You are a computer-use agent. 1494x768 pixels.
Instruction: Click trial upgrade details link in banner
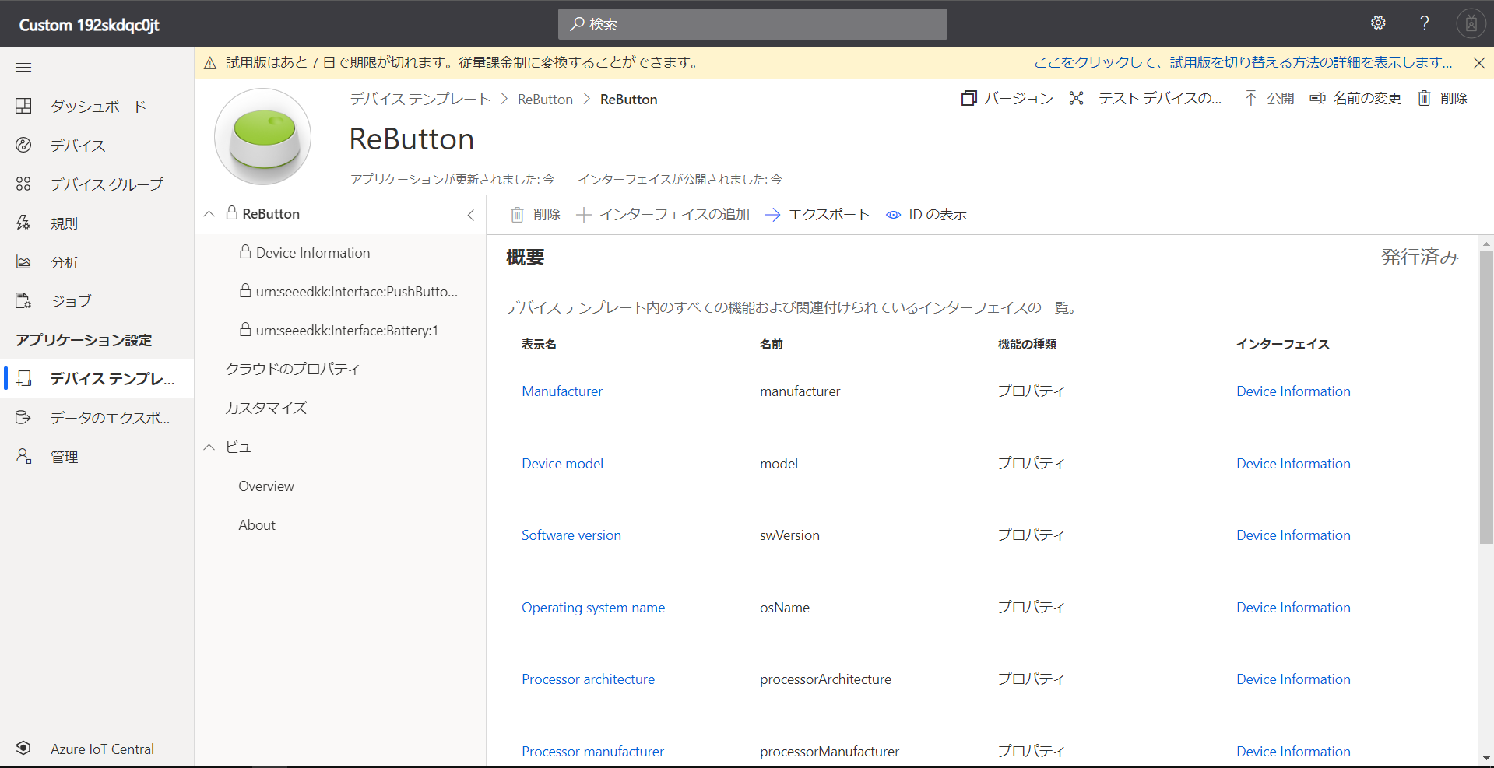coord(1243,63)
